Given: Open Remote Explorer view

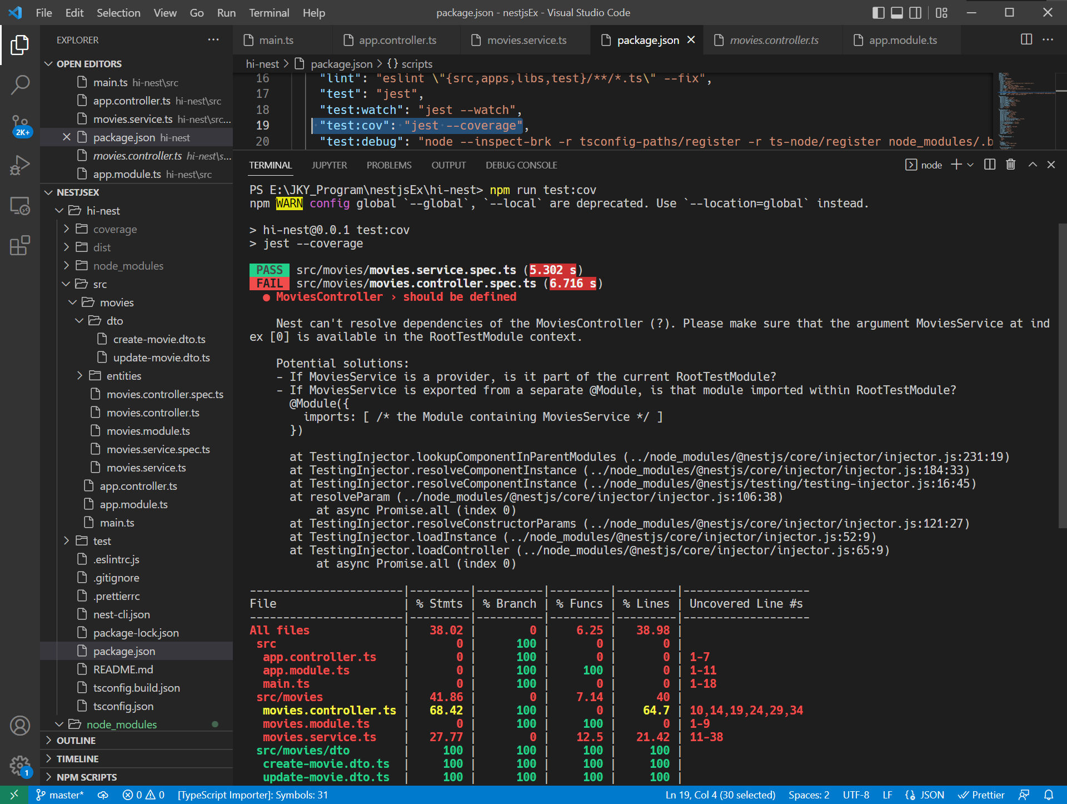Looking at the screenshot, I should point(20,205).
